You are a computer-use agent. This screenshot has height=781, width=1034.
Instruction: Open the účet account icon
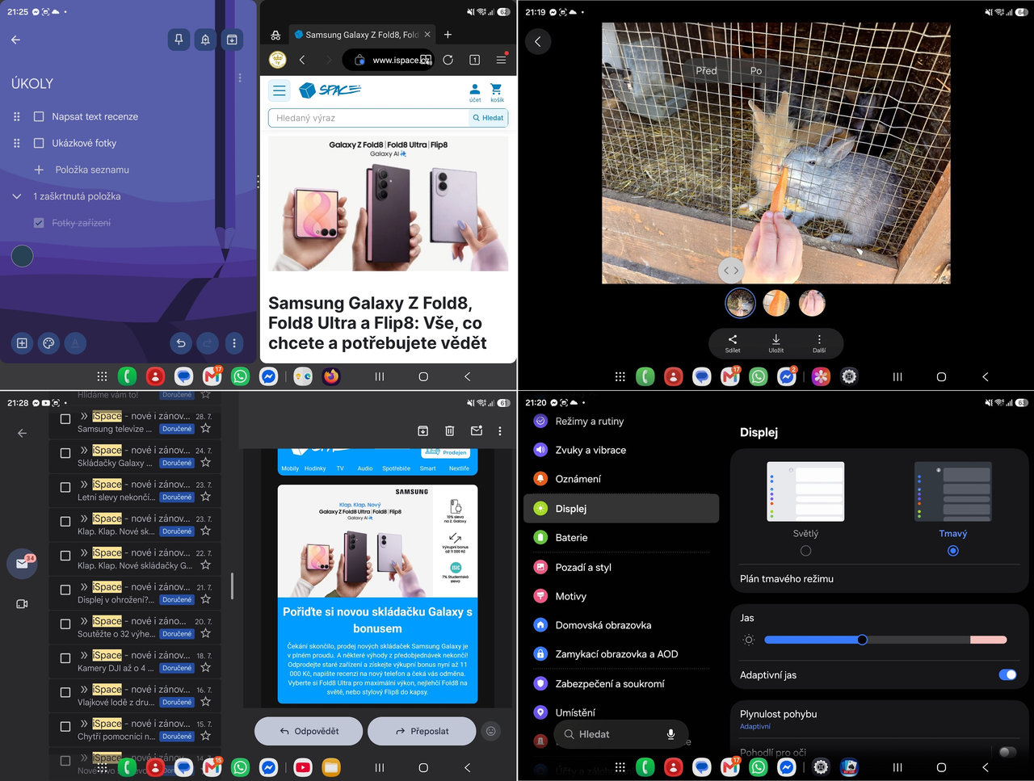475,92
